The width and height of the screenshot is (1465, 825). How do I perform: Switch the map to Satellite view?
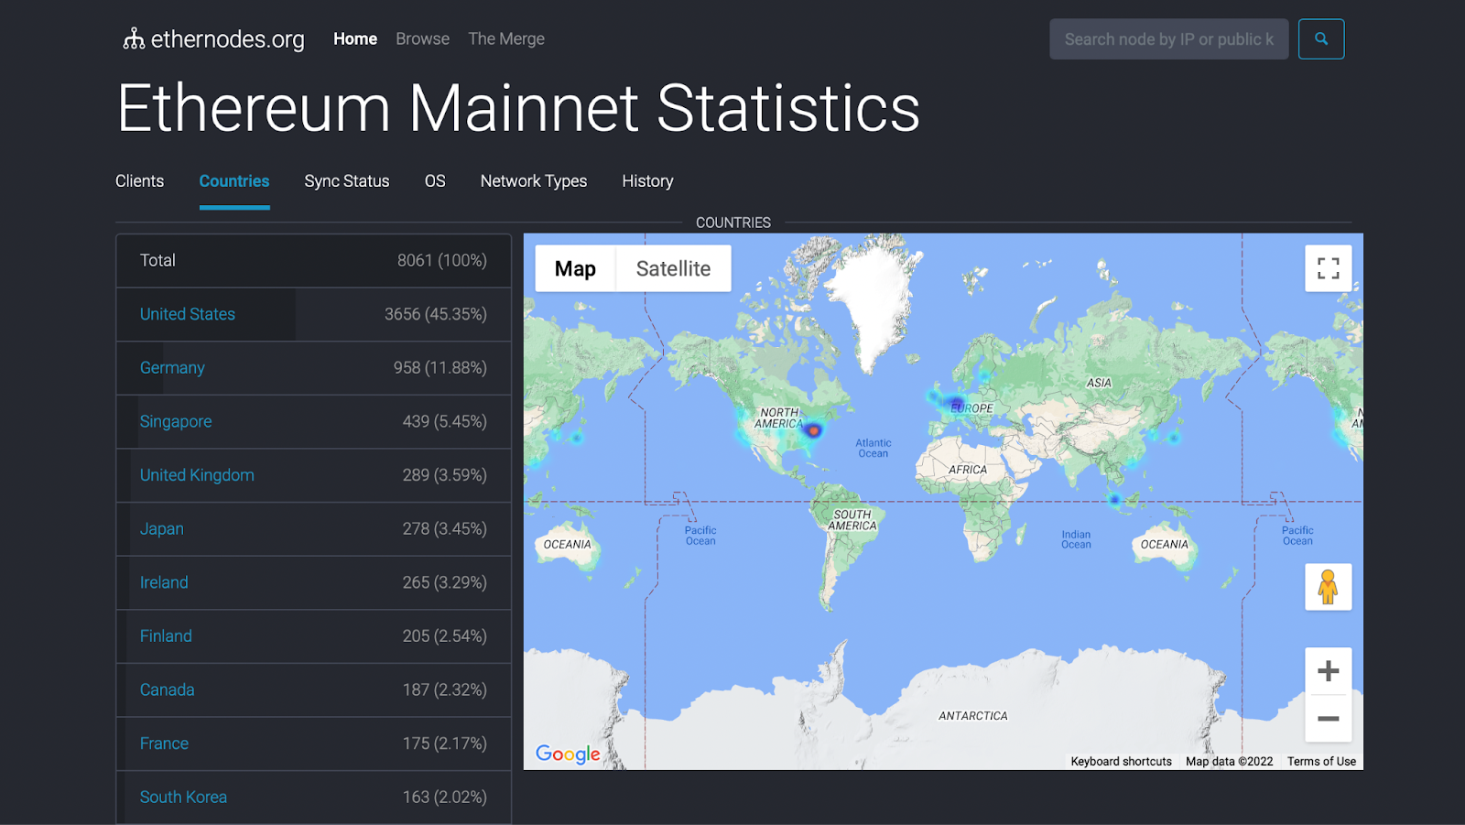674,268
